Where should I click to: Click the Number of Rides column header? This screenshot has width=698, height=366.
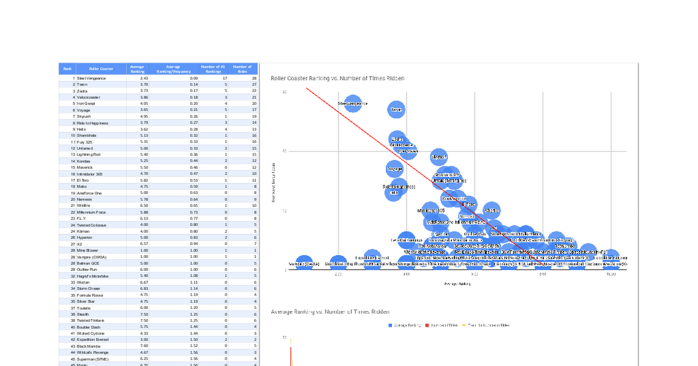(x=243, y=69)
